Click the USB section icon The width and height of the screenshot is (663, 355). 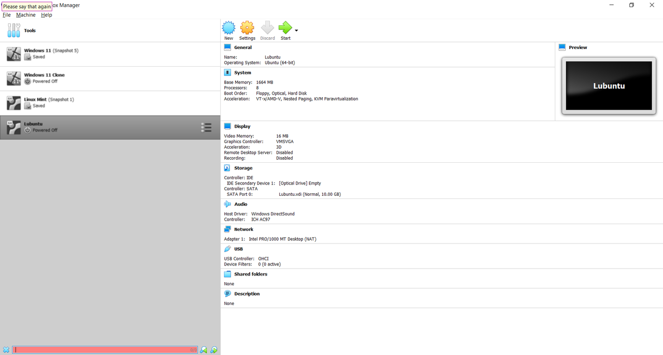[227, 249]
